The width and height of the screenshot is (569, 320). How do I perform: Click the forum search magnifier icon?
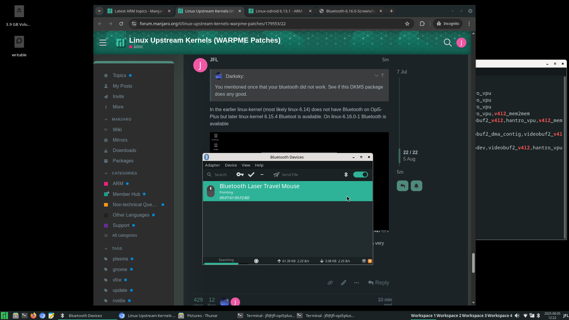pos(447,43)
